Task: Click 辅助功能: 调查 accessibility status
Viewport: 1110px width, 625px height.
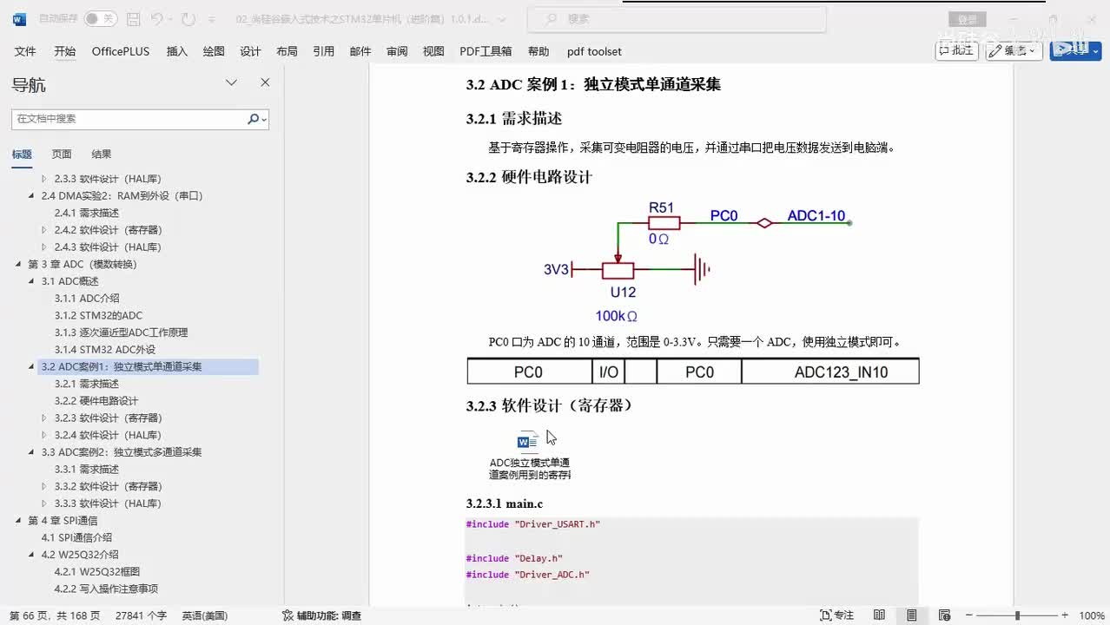Action: (x=321, y=615)
